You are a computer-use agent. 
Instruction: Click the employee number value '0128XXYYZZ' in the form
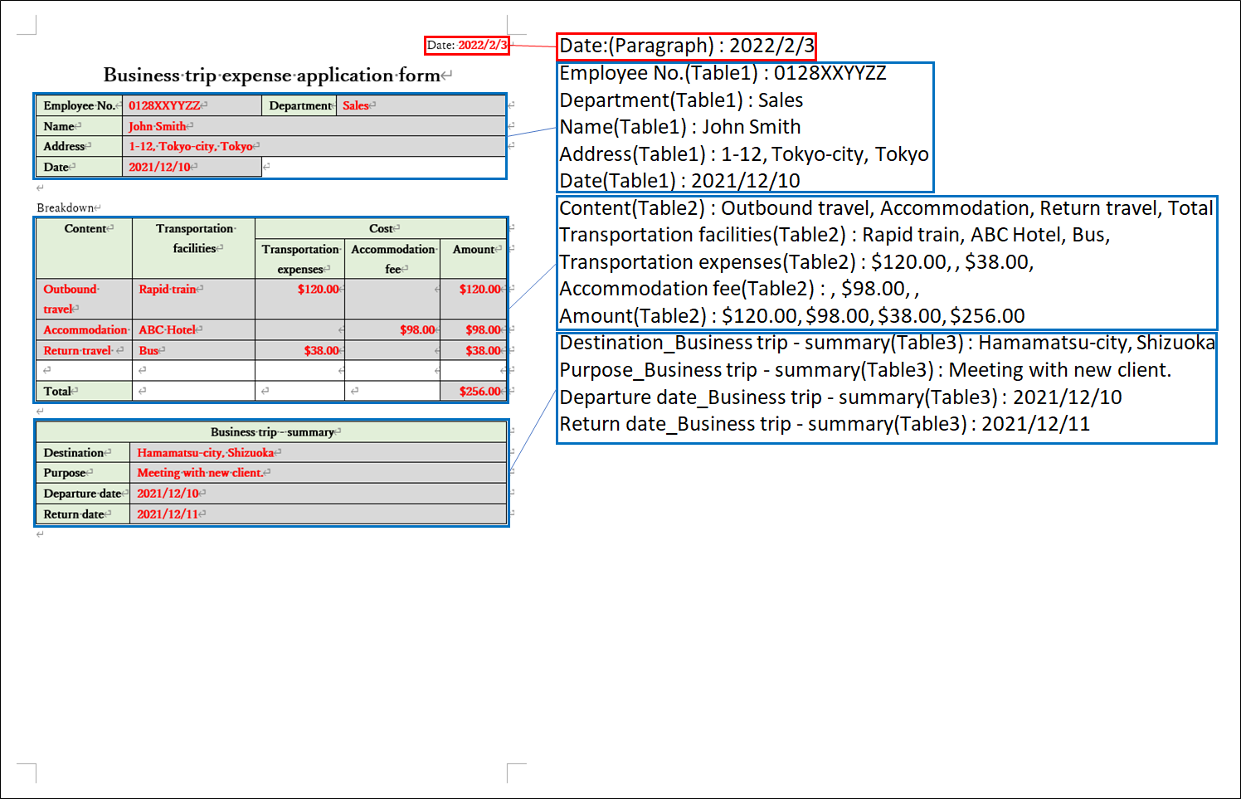pos(163,105)
